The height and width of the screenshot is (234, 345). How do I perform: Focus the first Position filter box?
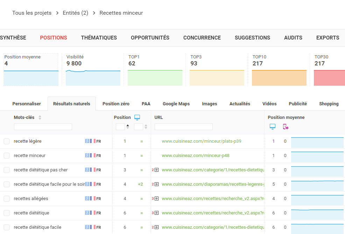click(x=120, y=127)
